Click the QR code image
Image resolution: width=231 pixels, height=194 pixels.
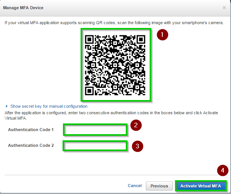(x=115, y=65)
